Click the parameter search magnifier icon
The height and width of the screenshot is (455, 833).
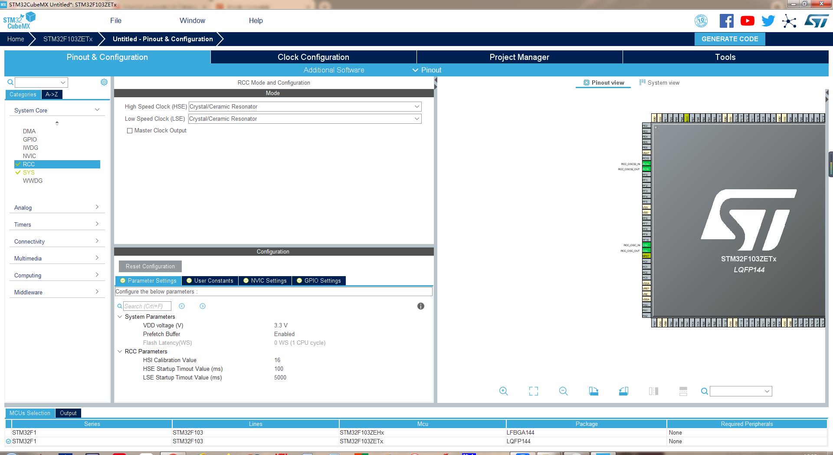(x=120, y=306)
